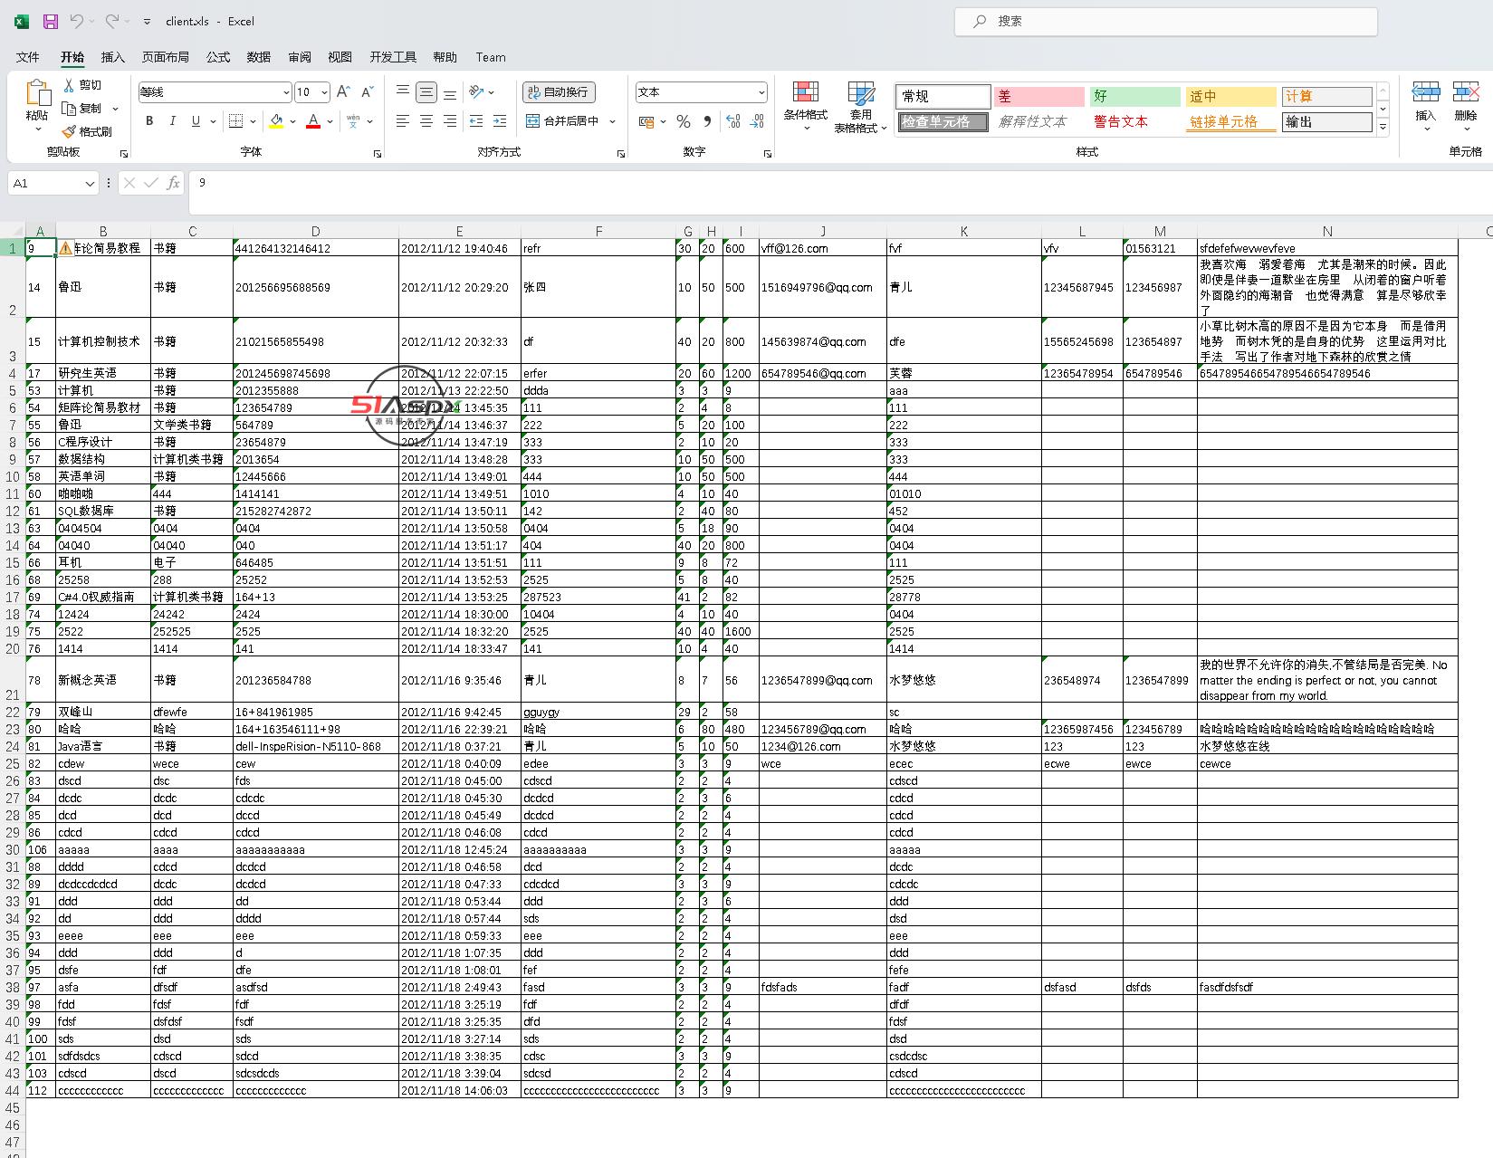Viewport: 1493px width, 1158px height.
Task: Toggle center horizontal alignment
Action: coord(426,120)
